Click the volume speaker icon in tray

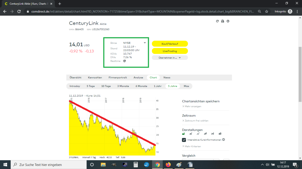click(x=267, y=165)
